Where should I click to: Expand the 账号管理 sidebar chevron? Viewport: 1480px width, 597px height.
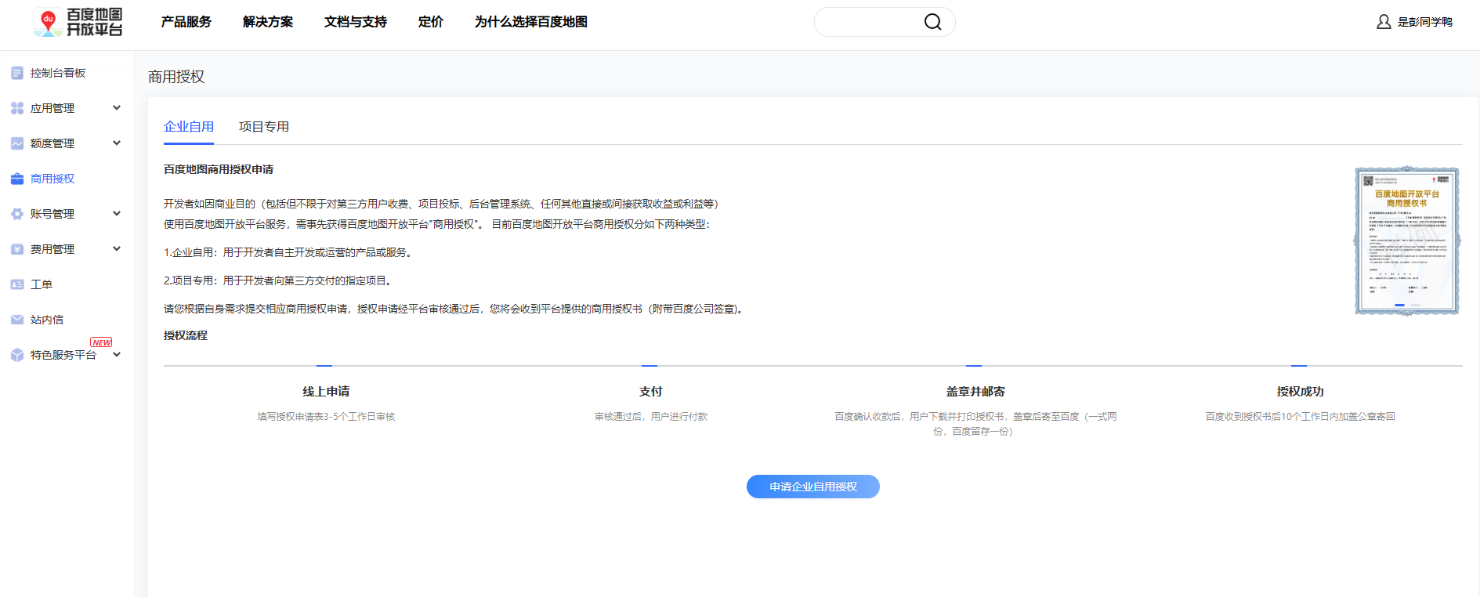[x=117, y=214]
